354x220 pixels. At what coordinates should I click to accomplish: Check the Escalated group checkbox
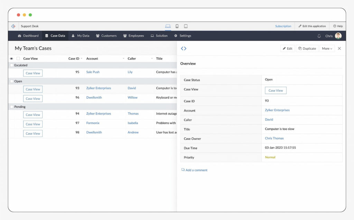coord(12,65)
